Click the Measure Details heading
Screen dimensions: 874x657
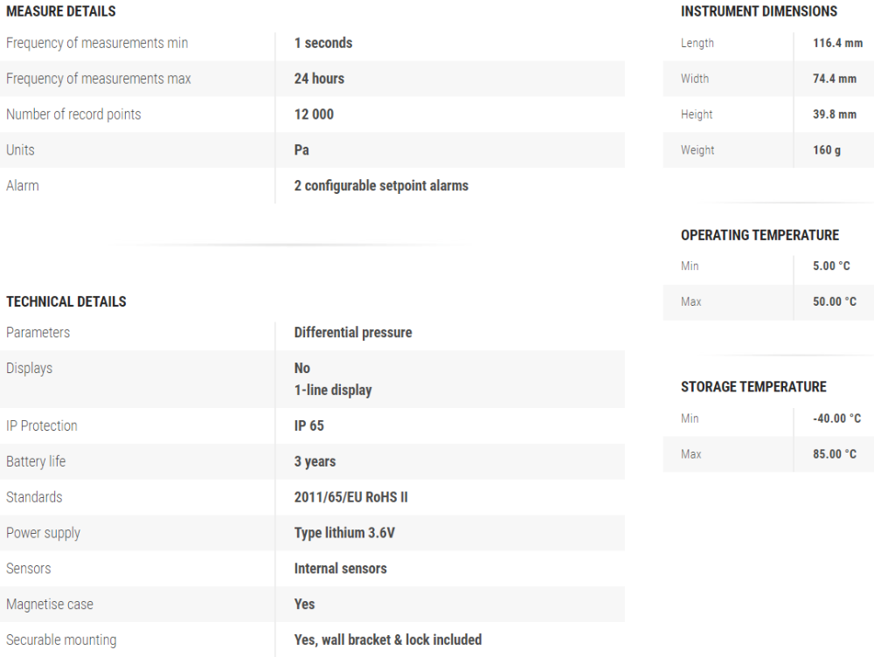61,12
